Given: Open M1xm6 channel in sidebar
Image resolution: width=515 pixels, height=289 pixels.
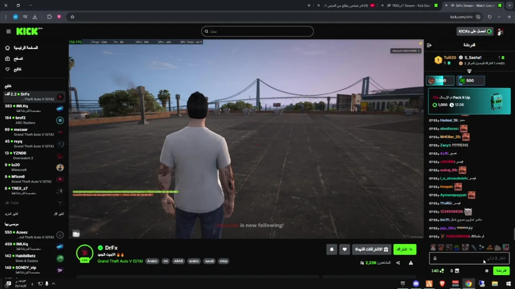Looking at the screenshot, I should coord(34,179).
